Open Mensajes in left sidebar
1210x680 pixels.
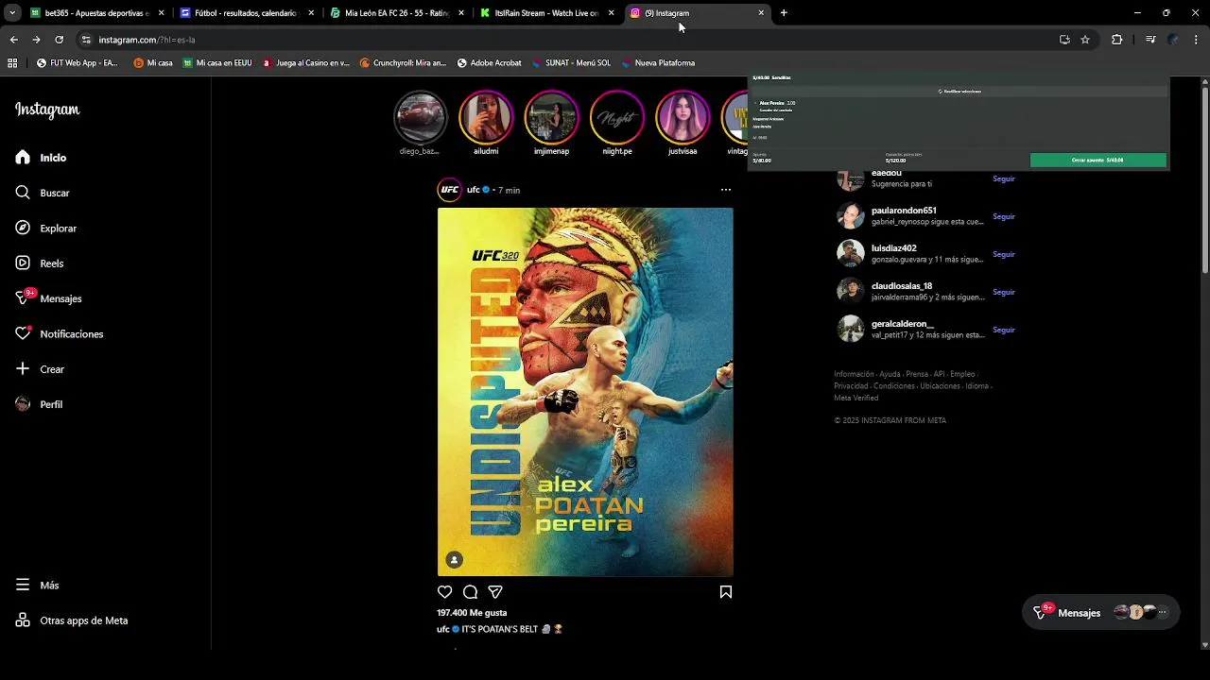tap(48, 298)
